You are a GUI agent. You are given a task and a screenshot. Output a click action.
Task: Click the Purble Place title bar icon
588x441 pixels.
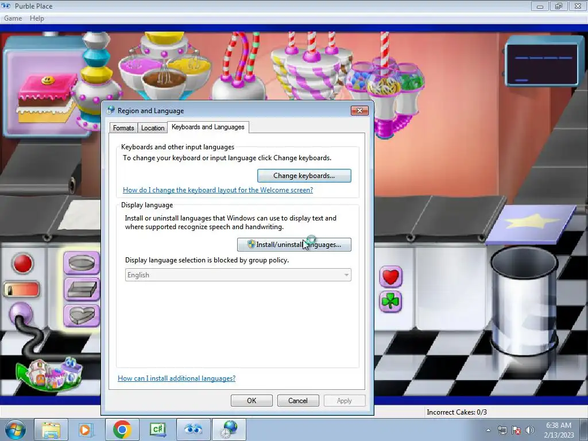pyautogui.click(x=6, y=6)
